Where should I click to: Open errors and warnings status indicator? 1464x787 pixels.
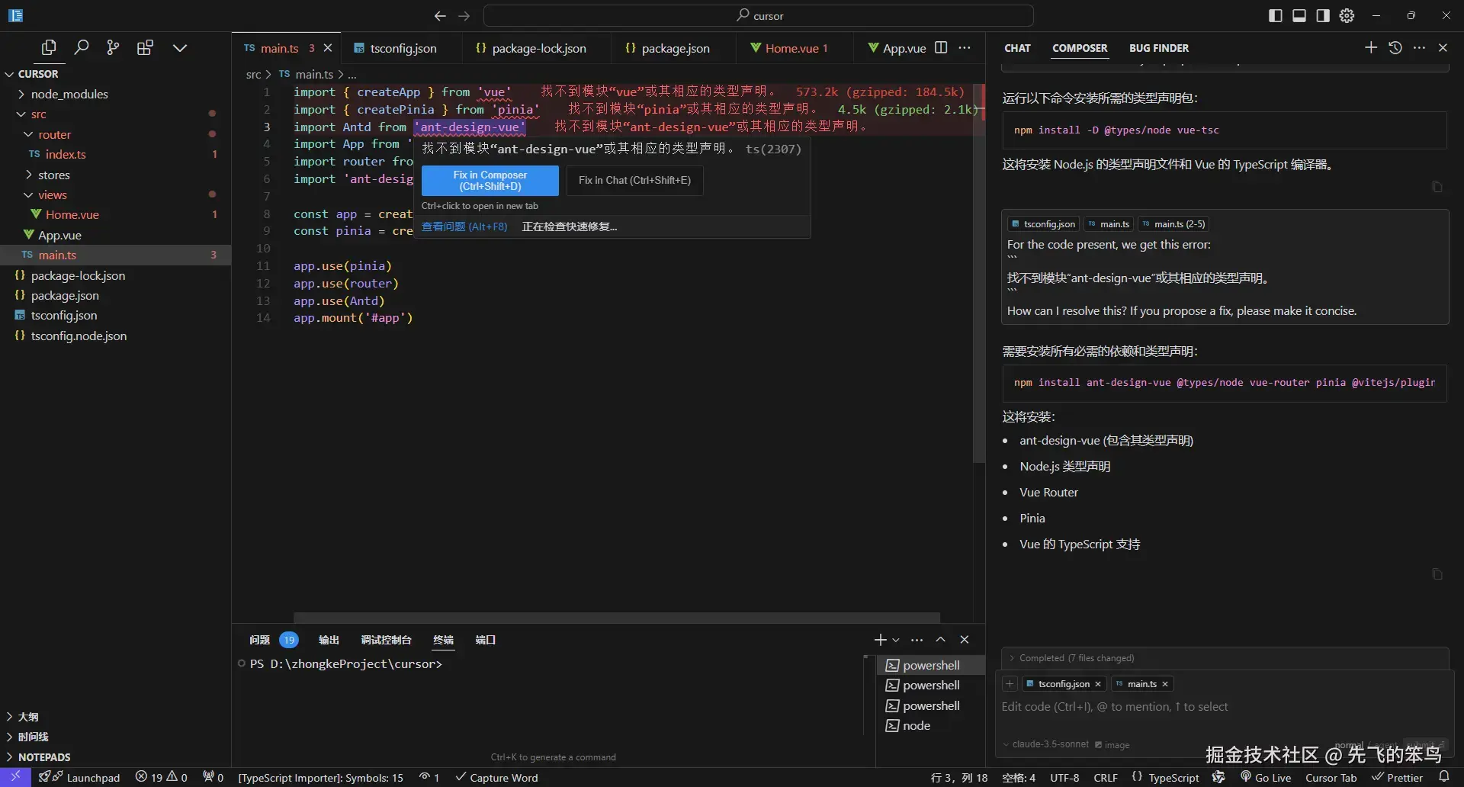coord(161,777)
